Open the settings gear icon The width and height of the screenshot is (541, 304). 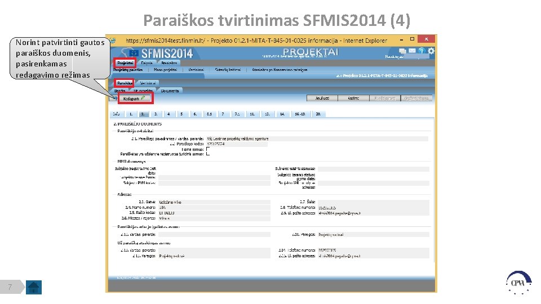pos(431,51)
